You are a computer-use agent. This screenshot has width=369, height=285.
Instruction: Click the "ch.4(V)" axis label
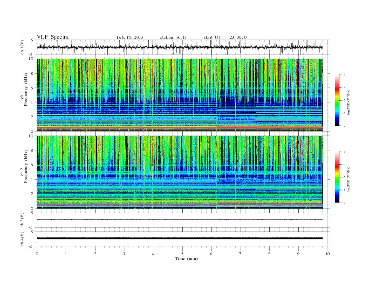coord(22,239)
